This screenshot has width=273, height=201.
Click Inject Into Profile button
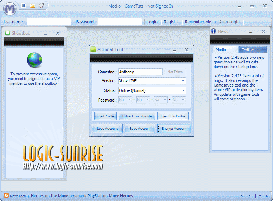[x=173, y=116]
